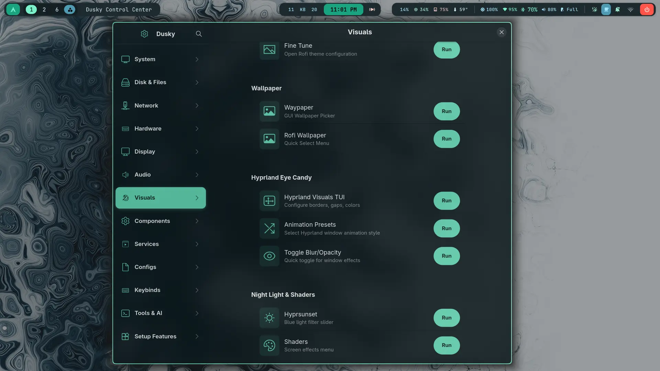
Task: Click the Waypaper image icon
Action: point(269,111)
